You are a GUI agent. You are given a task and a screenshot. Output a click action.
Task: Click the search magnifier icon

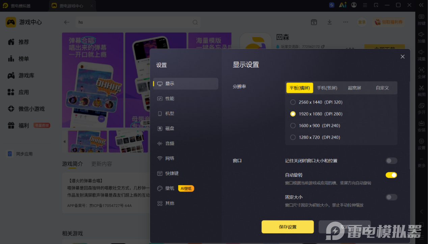coord(195,22)
